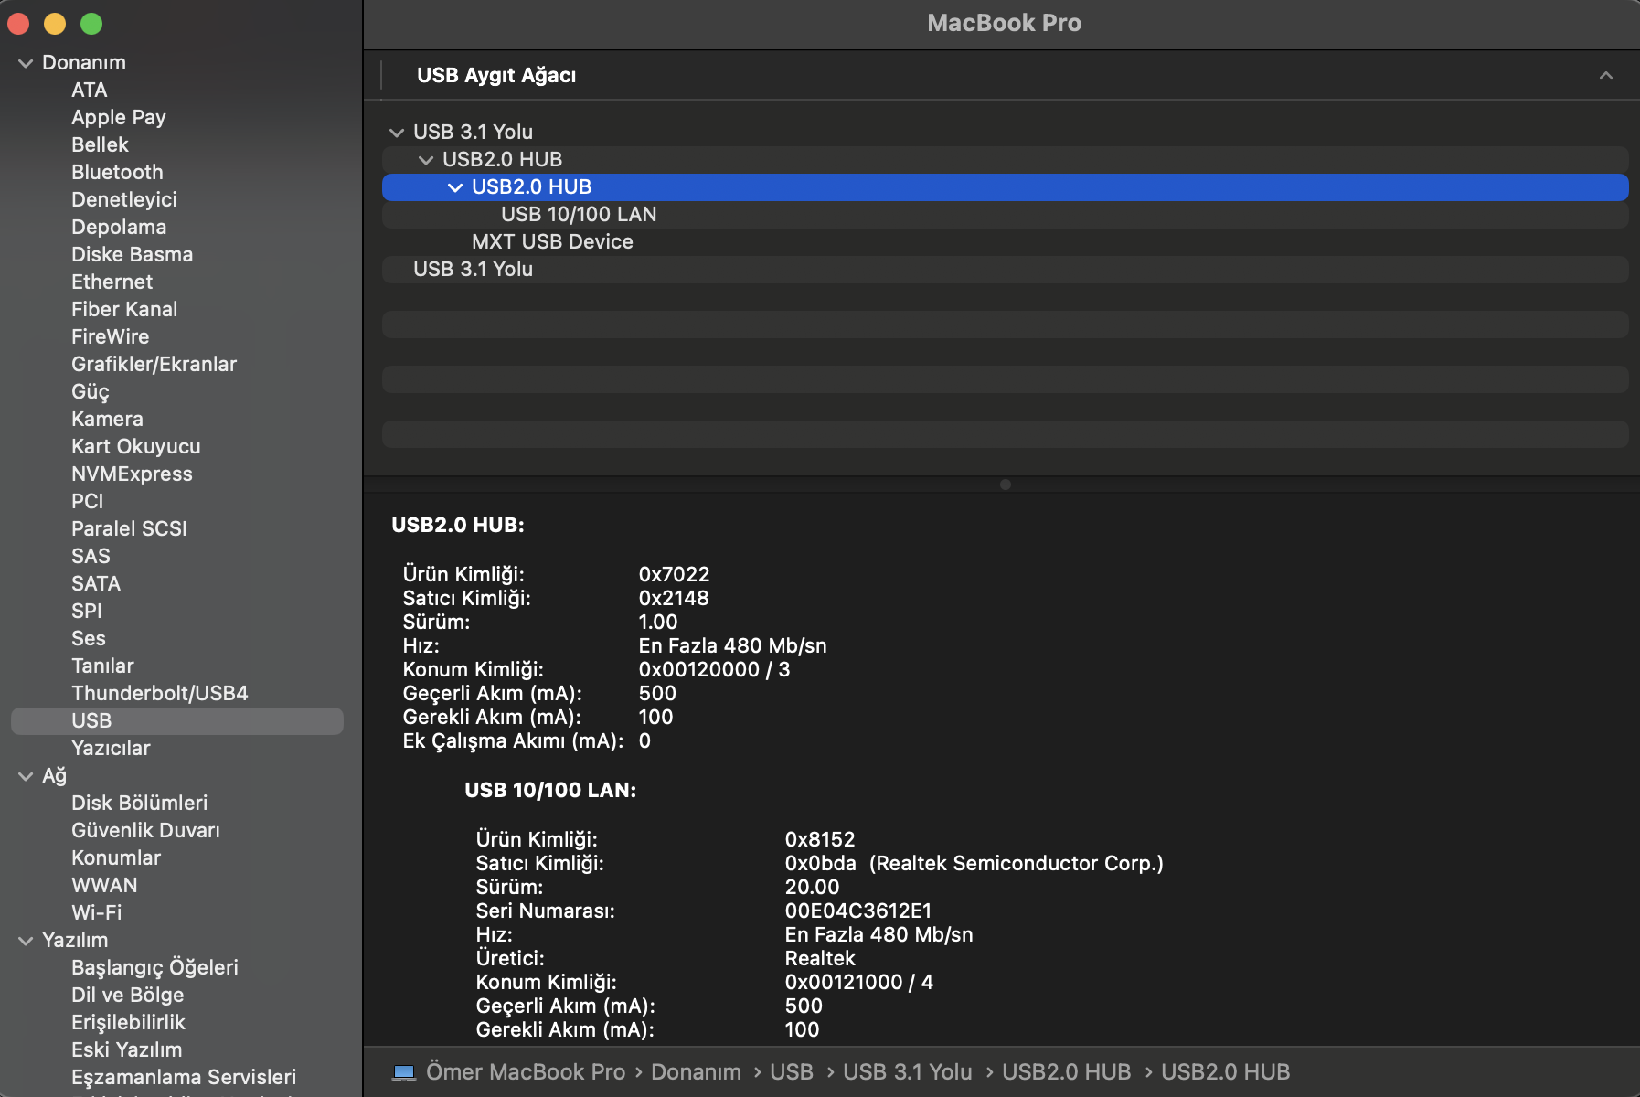Collapse the Ağ sidebar section
The height and width of the screenshot is (1097, 1640).
pyautogui.click(x=26, y=776)
